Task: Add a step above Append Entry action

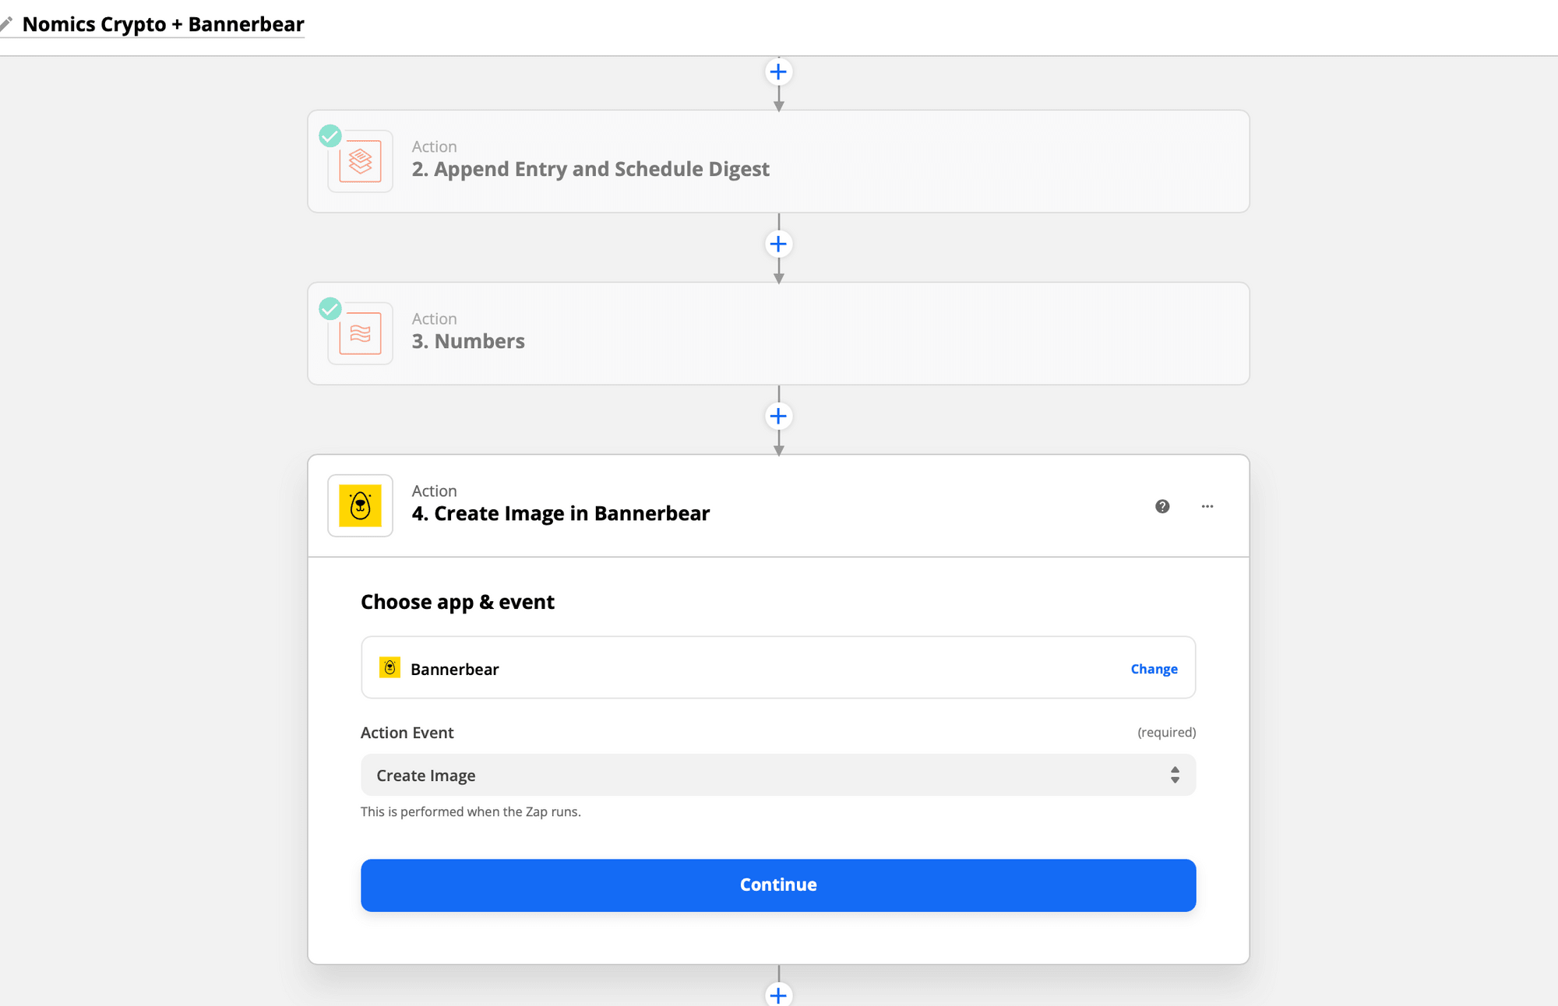Action: coord(778,72)
